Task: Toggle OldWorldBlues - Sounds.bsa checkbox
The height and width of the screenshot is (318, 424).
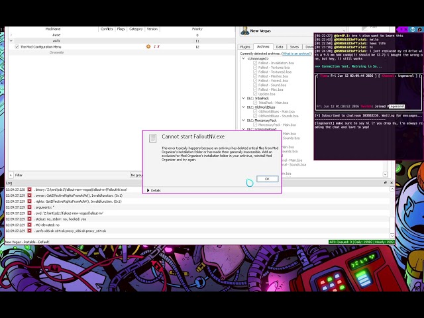Action: tap(255, 116)
